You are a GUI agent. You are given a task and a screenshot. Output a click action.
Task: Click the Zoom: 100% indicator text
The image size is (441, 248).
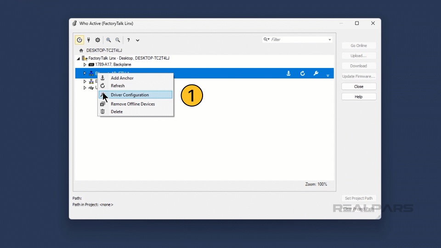click(x=316, y=184)
